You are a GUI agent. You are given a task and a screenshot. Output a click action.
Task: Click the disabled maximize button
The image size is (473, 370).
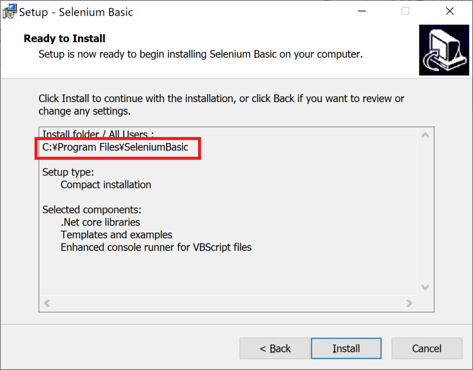pyautogui.click(x=405, y=12)
